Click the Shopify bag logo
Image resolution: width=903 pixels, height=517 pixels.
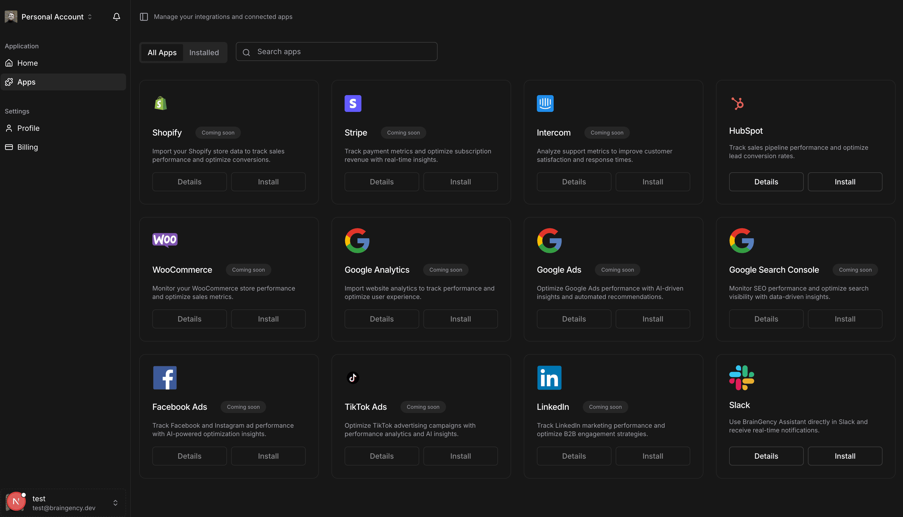click(161, 103)
